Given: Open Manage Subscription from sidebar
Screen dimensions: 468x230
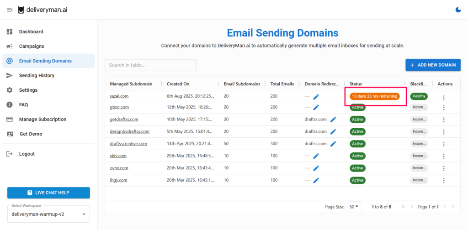Looking at the screenshot, I should [x=43, y=119].
